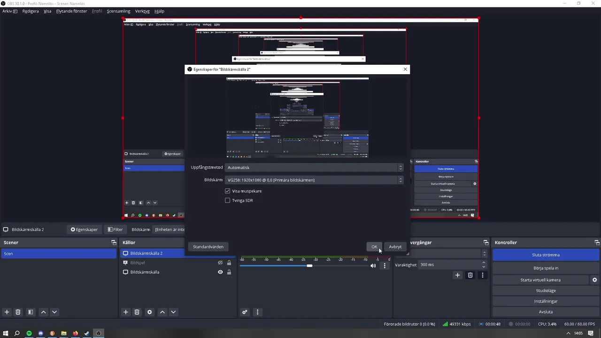The image size is (601, 338).
Task: Enable the Tvinga SDR checkbox
Action: pos(228,200)
